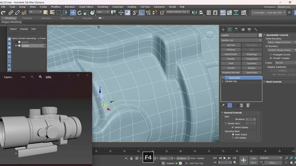Toggle the Angle Snap icon
The image size is (296, 166).
coord(142,12)
